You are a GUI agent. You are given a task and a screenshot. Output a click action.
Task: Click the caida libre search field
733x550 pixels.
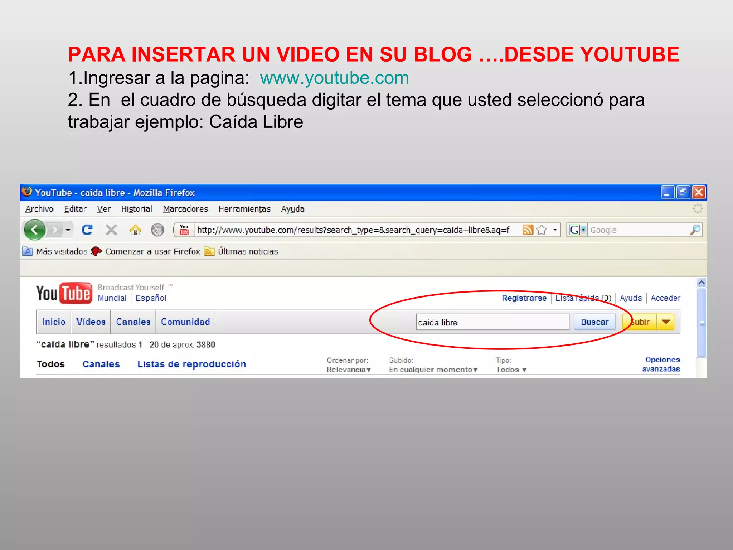click(492, 322)
